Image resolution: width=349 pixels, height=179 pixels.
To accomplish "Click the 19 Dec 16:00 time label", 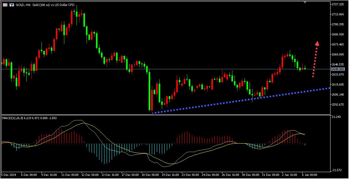I will point(170,175).
